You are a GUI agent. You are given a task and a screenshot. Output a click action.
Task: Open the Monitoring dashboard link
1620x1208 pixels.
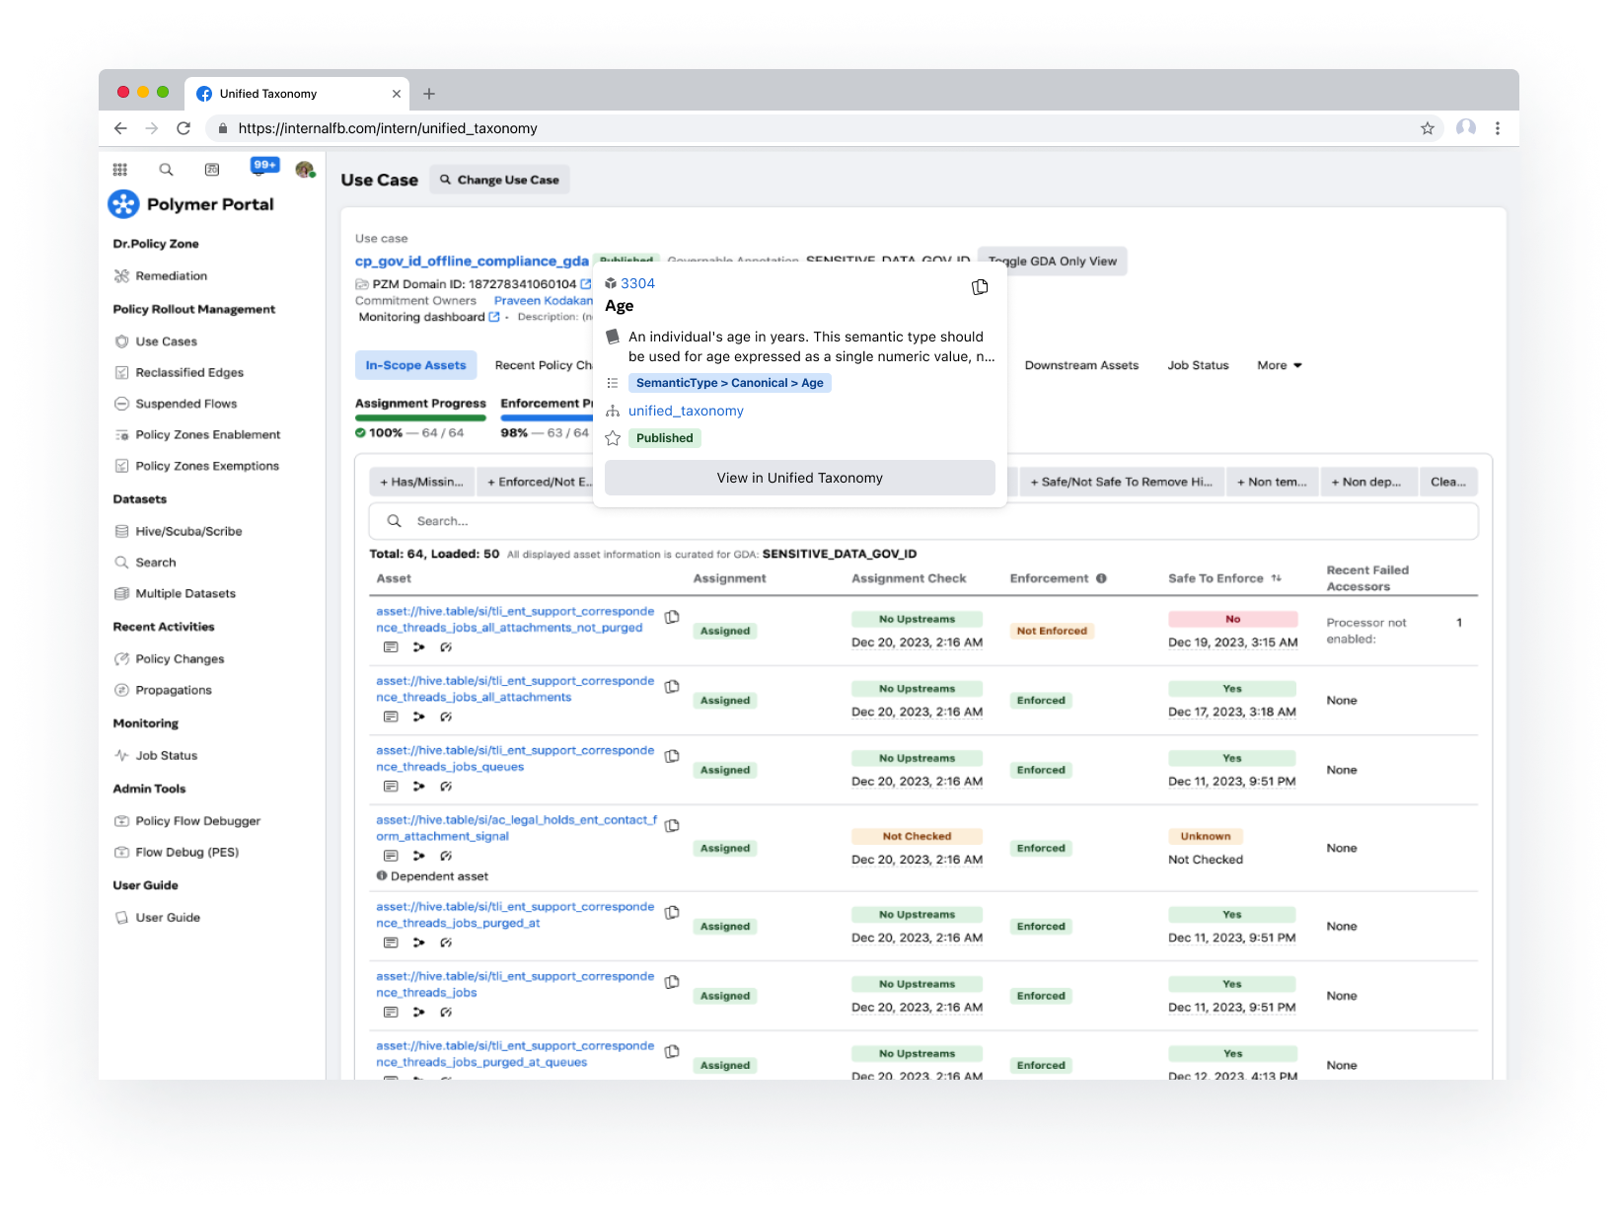[x=429, y=317]
